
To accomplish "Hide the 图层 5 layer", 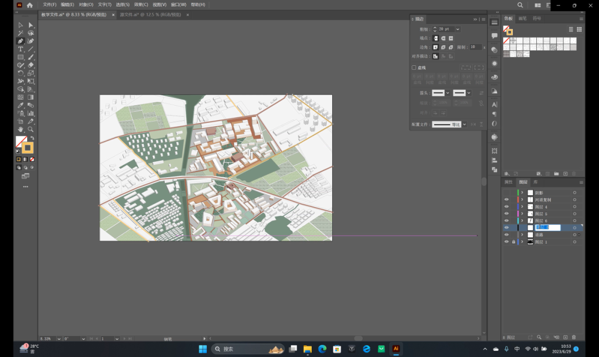I will click(x=506, y=214).
